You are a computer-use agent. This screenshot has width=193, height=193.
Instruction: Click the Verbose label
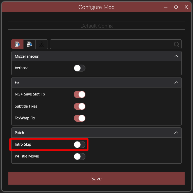point(22,68)
